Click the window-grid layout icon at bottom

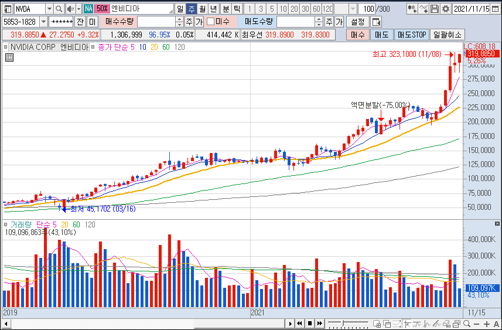coord(377,324)
